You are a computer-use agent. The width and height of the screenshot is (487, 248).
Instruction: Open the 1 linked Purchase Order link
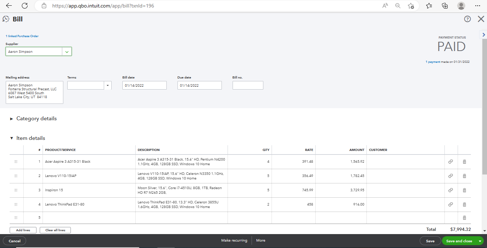point(22,36)
